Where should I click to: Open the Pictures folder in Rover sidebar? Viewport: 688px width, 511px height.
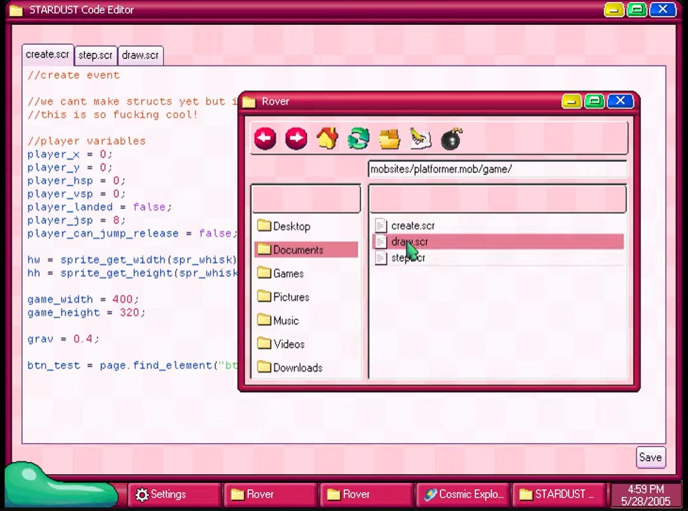[306, 297]
